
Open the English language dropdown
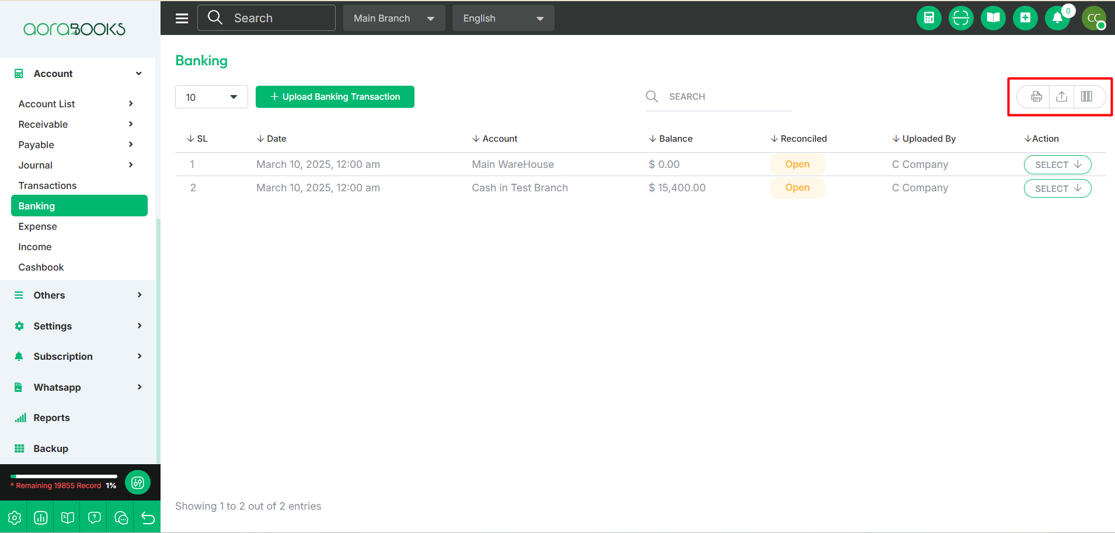[x=503, y=18]
